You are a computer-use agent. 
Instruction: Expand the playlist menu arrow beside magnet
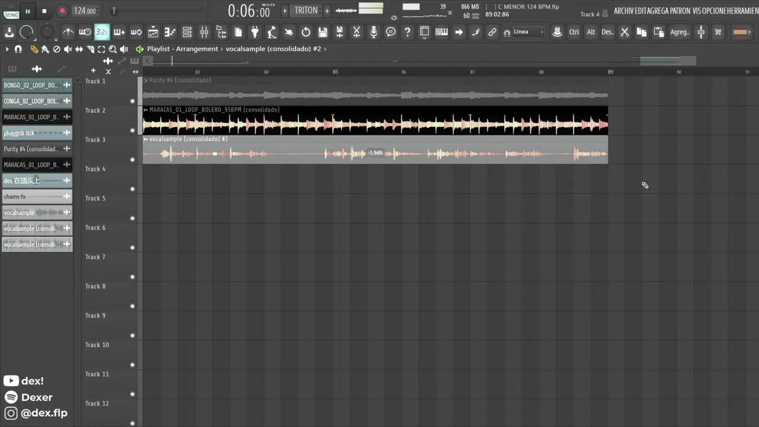click(x=7, y=49)
